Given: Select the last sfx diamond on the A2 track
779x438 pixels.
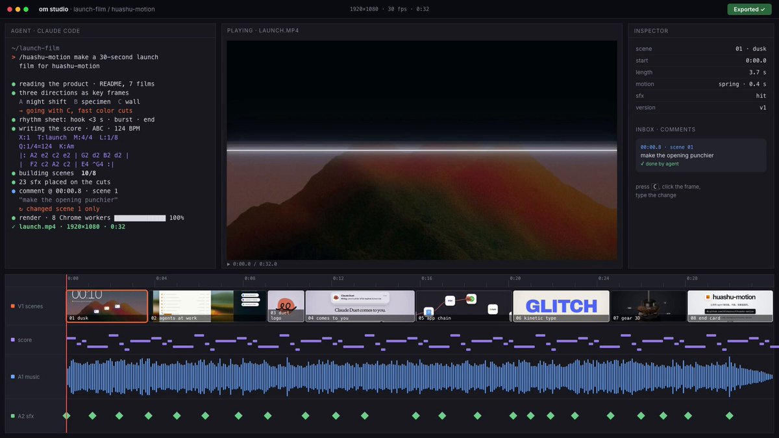Looking at the screenshot, I should (729, 415).
